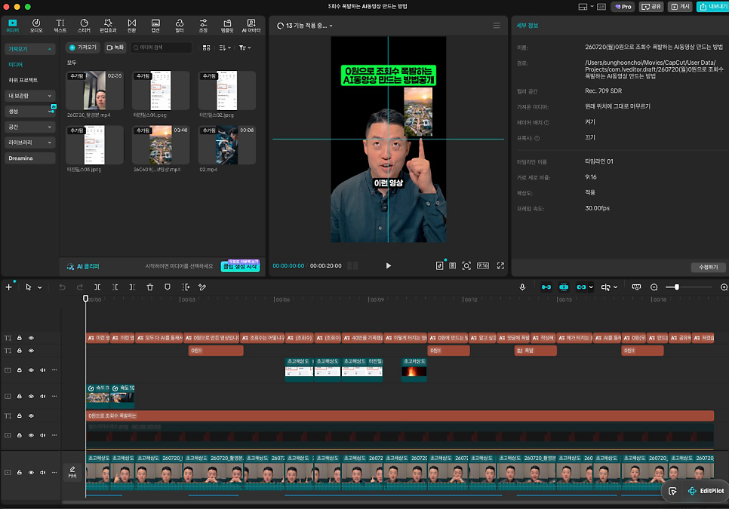Click the 9:16 aspect ratio icon in player
The width and height of the screenshot is (729, 509).
click(x=482, y=265)
